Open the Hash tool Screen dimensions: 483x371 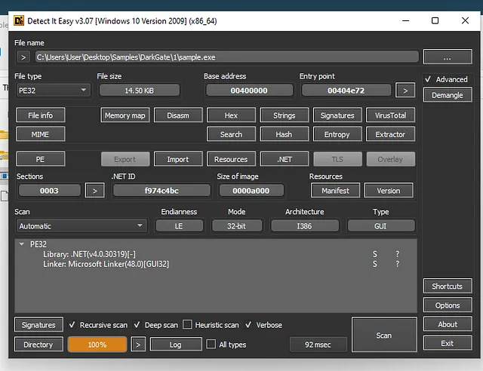(x=284, y=134)
